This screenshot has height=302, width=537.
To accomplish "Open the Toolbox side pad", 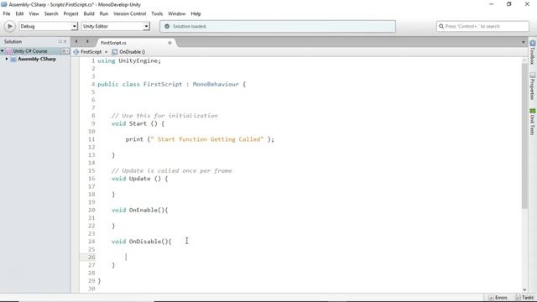I will click(533, 52).
